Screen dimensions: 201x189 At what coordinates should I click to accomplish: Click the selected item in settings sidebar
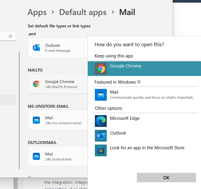[x=8, y=100]
